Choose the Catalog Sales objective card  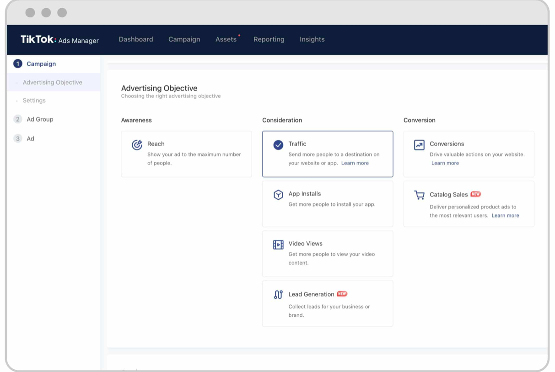pyautogui.click(x=469, y=204)
